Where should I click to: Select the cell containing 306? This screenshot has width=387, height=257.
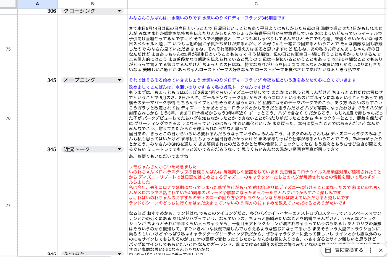pyautogui.click(x=37, y=11)
